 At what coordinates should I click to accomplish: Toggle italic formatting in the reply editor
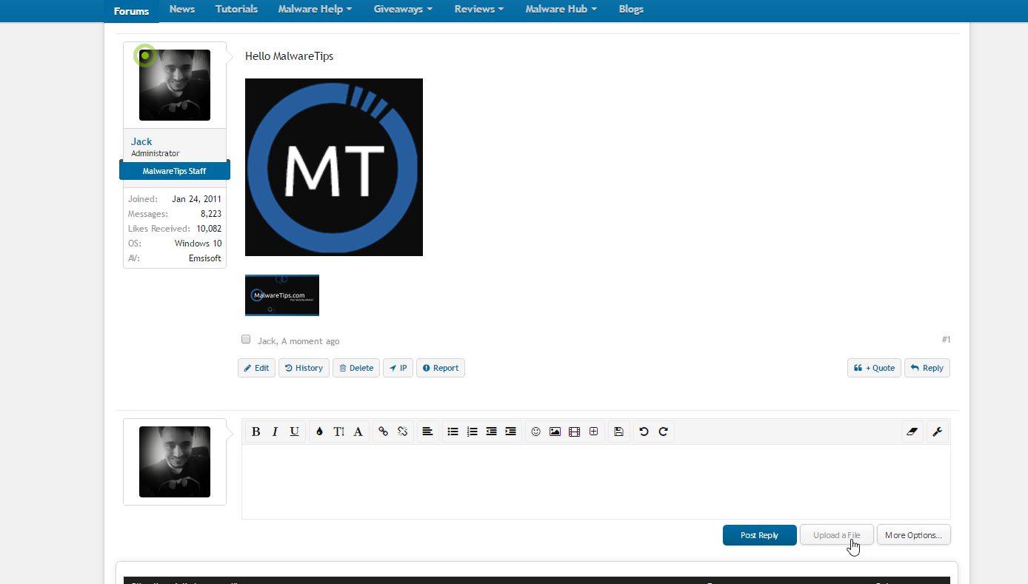click(275, 432)
